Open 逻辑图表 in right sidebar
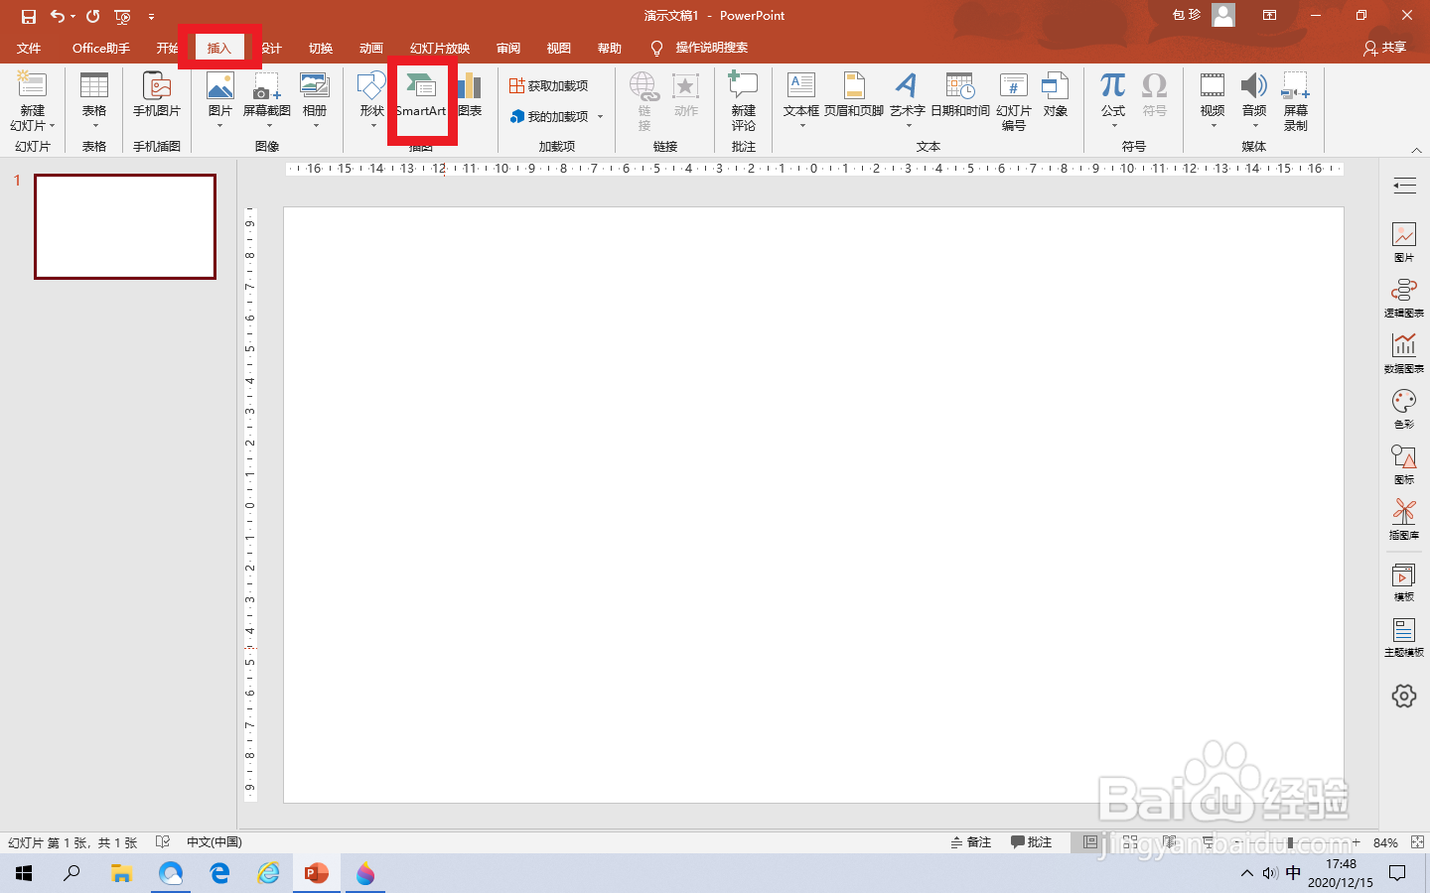Image resolution: width=1430 pixels, height=893 pixels. point(1404,298)
